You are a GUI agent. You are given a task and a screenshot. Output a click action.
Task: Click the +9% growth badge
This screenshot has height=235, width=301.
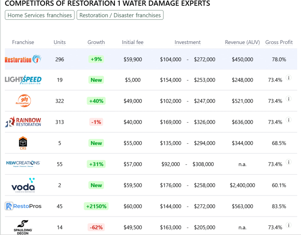96,59
